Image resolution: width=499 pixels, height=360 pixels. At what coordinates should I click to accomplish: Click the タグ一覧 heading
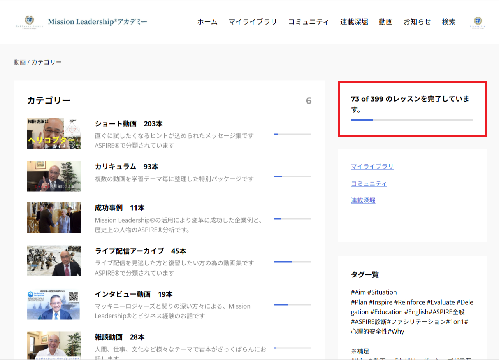[x=365, y=275]
